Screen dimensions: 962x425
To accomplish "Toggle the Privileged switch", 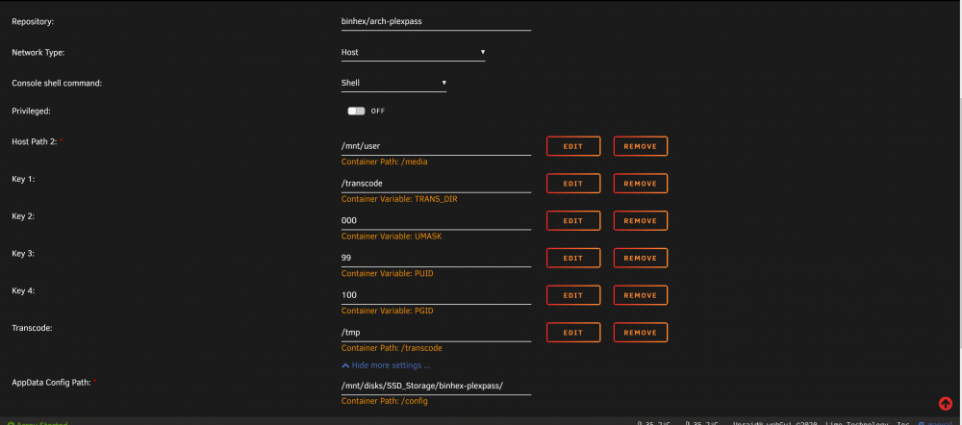I will (x=356, y=111).
